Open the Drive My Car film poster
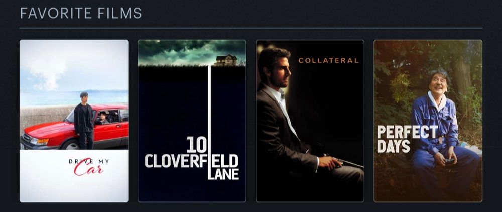The width and height of the screenshot is (502, 212). (74, 121)
